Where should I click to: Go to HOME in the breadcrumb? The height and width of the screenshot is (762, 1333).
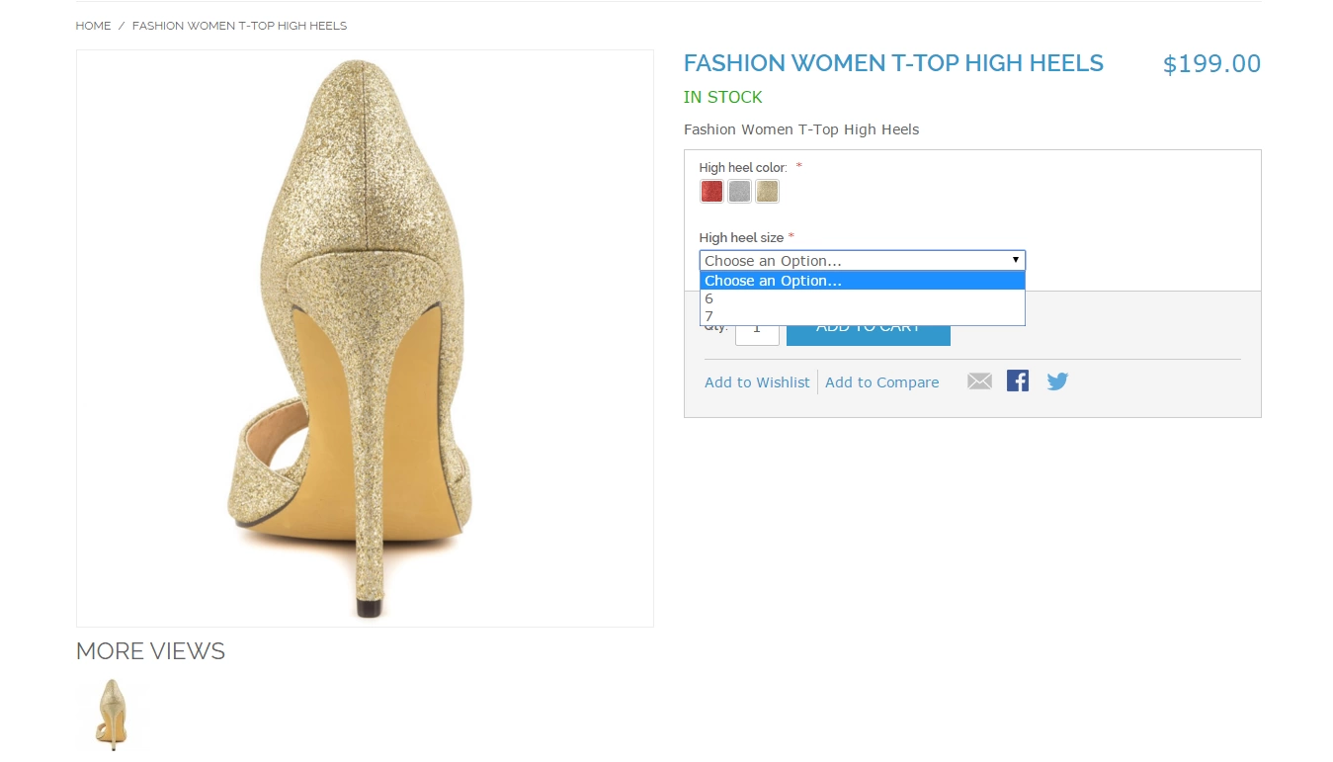tap(93, 26)
